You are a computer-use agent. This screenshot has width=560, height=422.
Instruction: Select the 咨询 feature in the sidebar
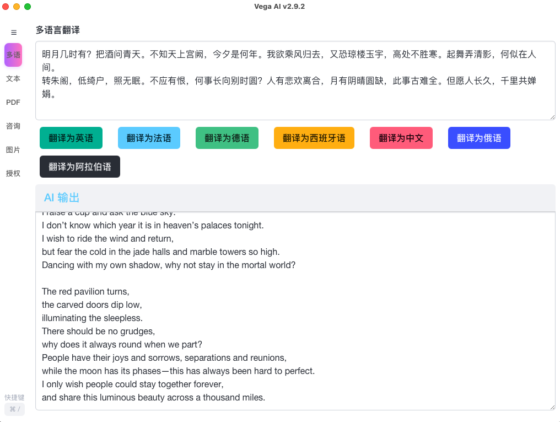(x=13, y=126)
